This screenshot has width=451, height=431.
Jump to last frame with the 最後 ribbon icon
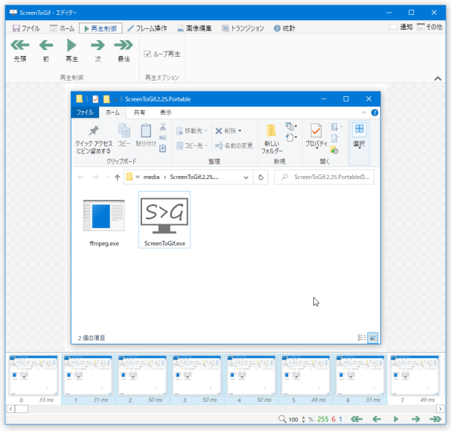coord(124,48)
